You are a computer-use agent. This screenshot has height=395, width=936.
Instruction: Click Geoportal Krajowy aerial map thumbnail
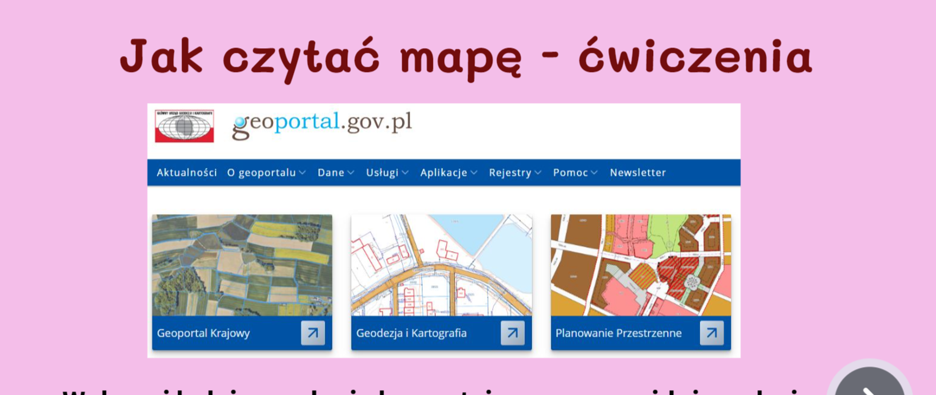coord(242,265)
